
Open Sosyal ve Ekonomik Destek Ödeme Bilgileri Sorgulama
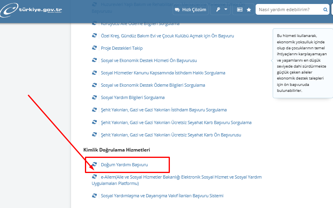[x=153, y=85]
